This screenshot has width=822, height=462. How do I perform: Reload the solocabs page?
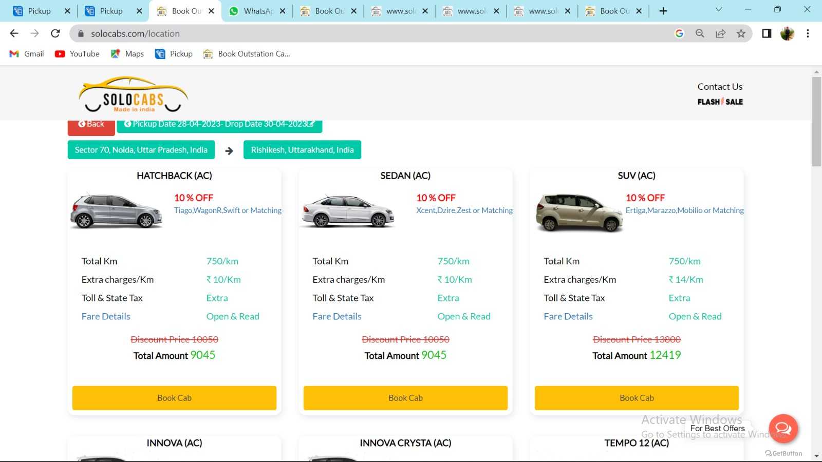55,33
